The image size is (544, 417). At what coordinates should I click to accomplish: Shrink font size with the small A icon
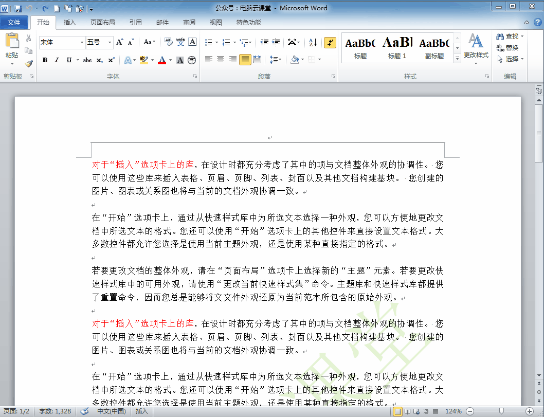click(x=131, y=42)
